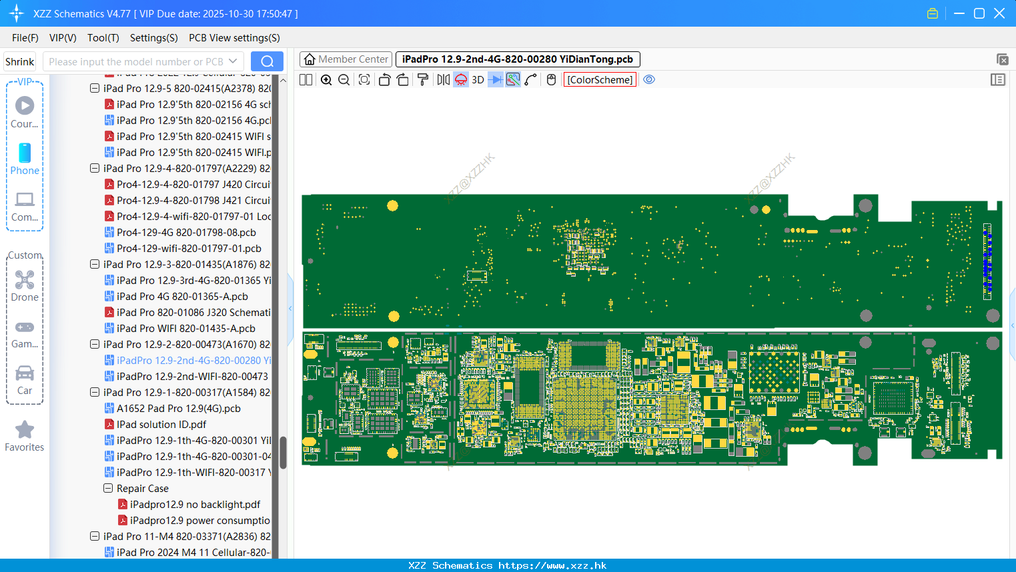Select the Phone category icon
Image resolution: width=1016 pixels, height=572 pixels.
click(x=25, y=159)
